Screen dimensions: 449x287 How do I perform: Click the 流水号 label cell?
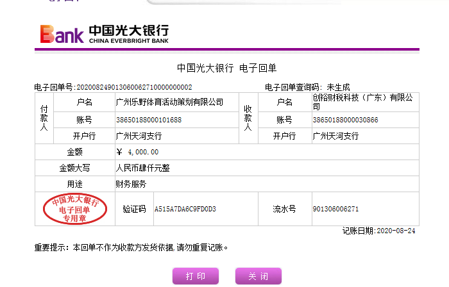[285, 209]
